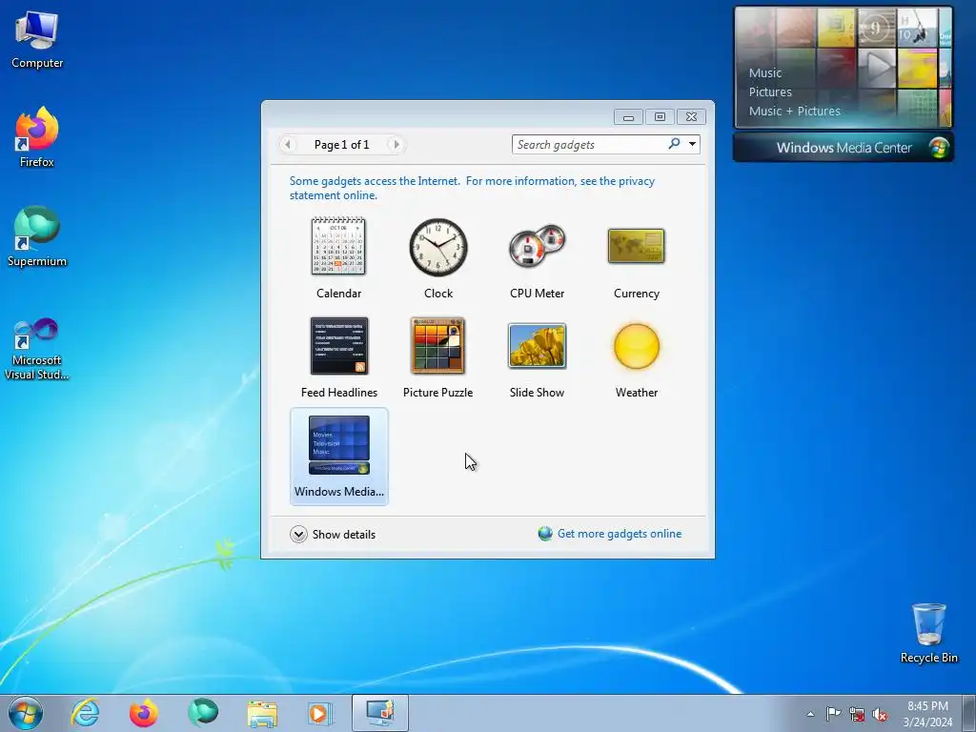Open the Action Center flag tray icon
976x732 pixels.
tap(833, 714)
